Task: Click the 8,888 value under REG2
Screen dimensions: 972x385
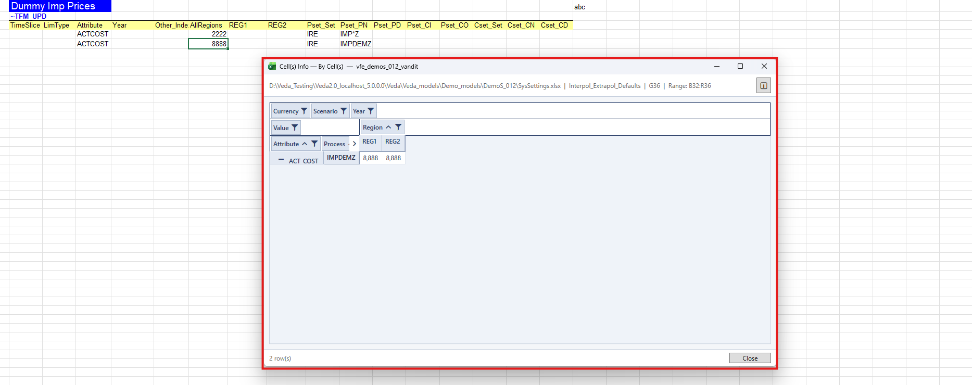Action: click(394, 158)
